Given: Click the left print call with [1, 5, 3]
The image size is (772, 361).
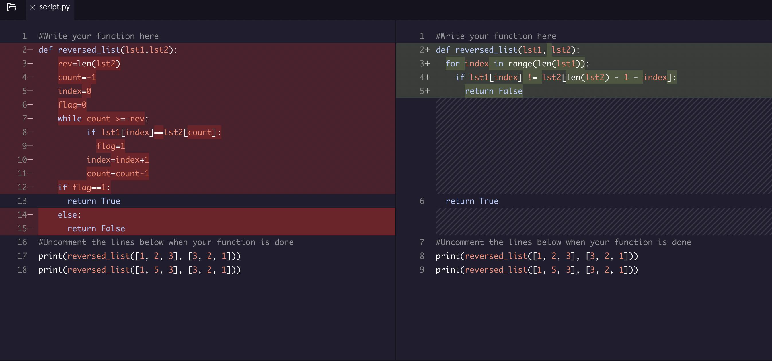Looking at the screenshot, I should 139,270.
